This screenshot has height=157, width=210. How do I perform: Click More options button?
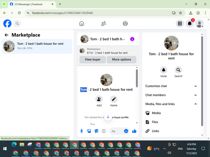(x=121, y=59)
